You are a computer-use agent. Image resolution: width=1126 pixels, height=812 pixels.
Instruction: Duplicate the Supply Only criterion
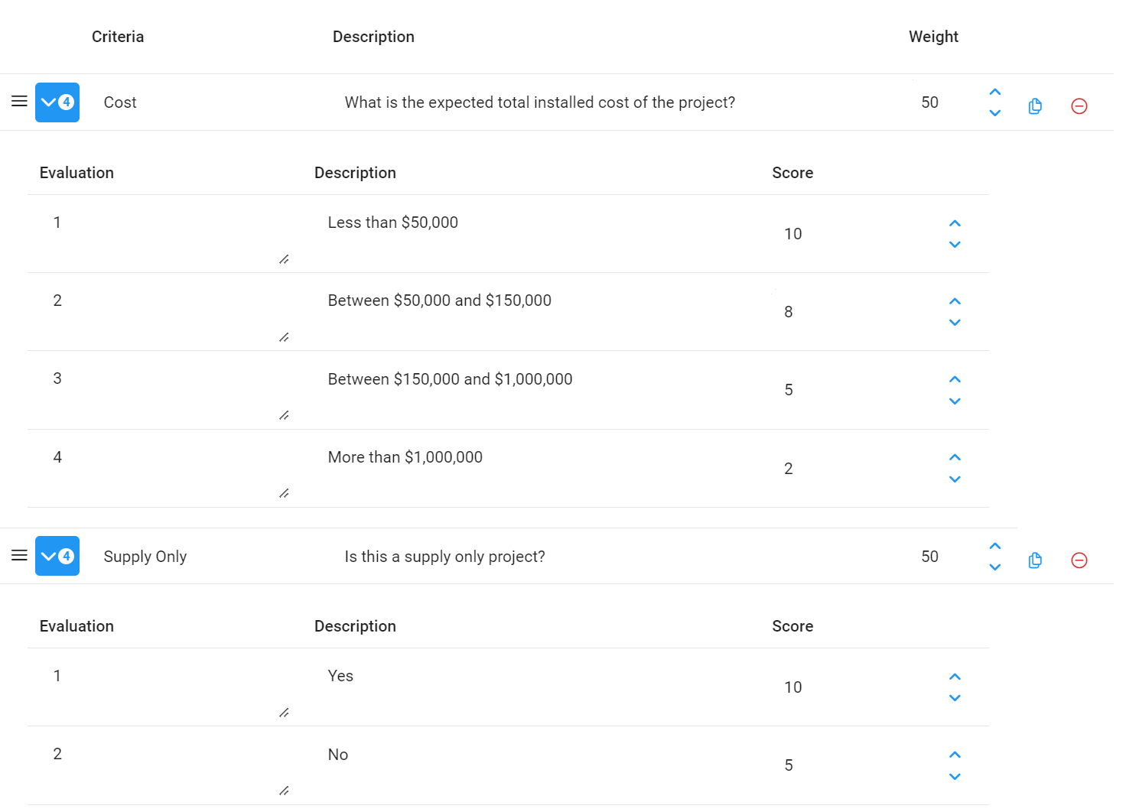pyautogui.click(x=1035, y=560)
